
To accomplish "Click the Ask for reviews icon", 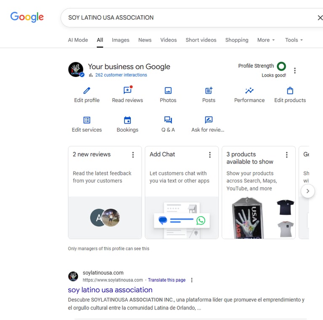I will pos(209,120).
